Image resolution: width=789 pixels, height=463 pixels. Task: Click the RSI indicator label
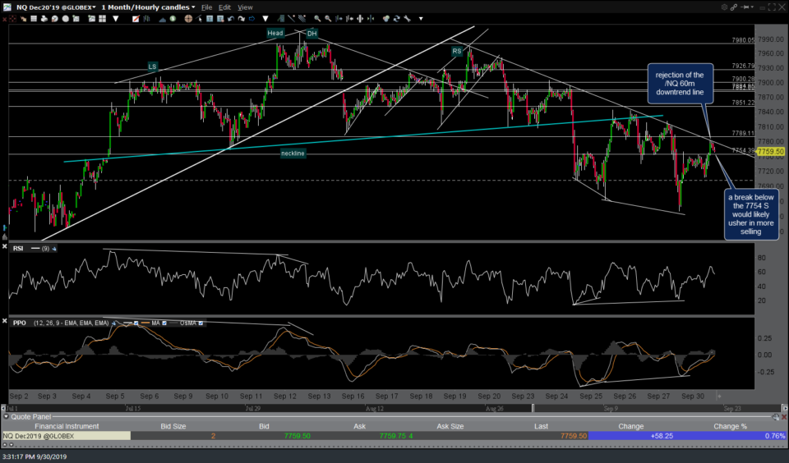point(18,249)
